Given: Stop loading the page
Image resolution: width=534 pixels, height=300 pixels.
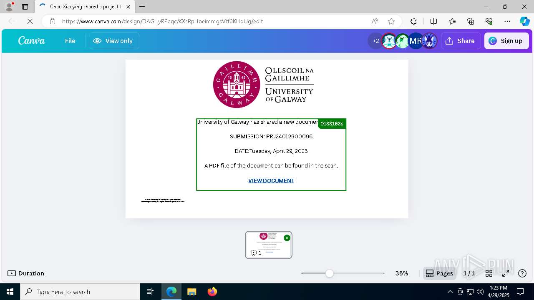Looking at the screenshot, I should coord(30,21).
